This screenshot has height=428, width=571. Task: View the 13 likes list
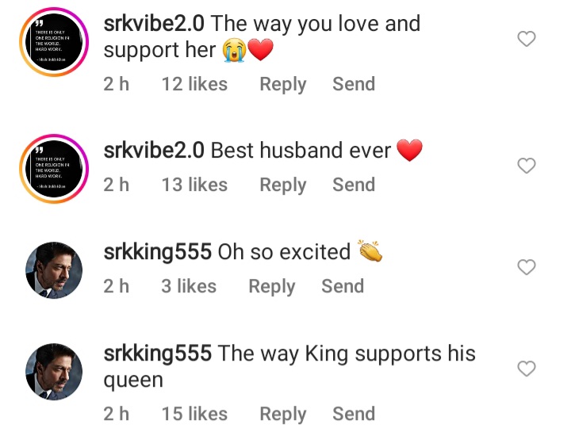[194, 185]
